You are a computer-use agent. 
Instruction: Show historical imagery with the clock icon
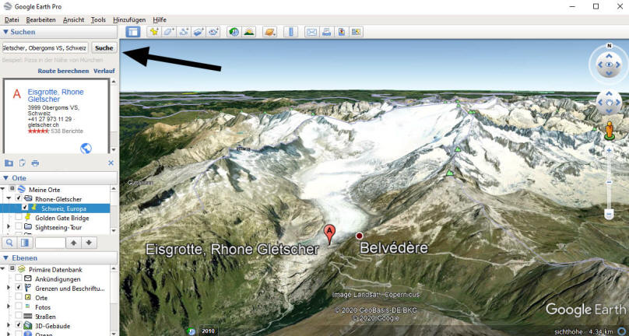pyautogui.click(x=234, y=32)
